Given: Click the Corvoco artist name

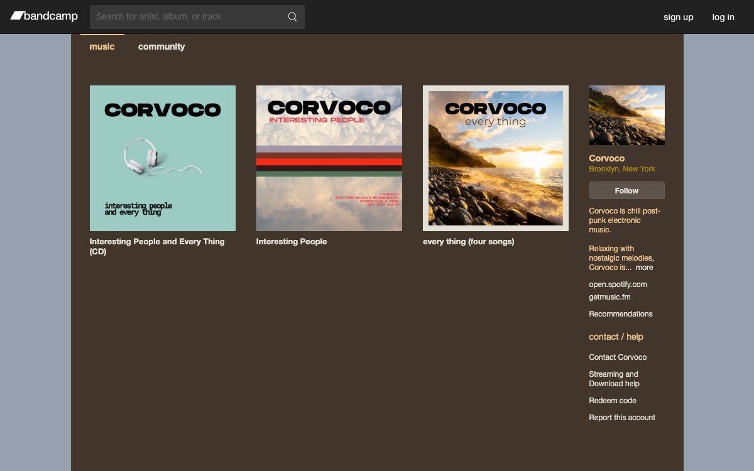Looking at the screenshot, I should [607, 158].
